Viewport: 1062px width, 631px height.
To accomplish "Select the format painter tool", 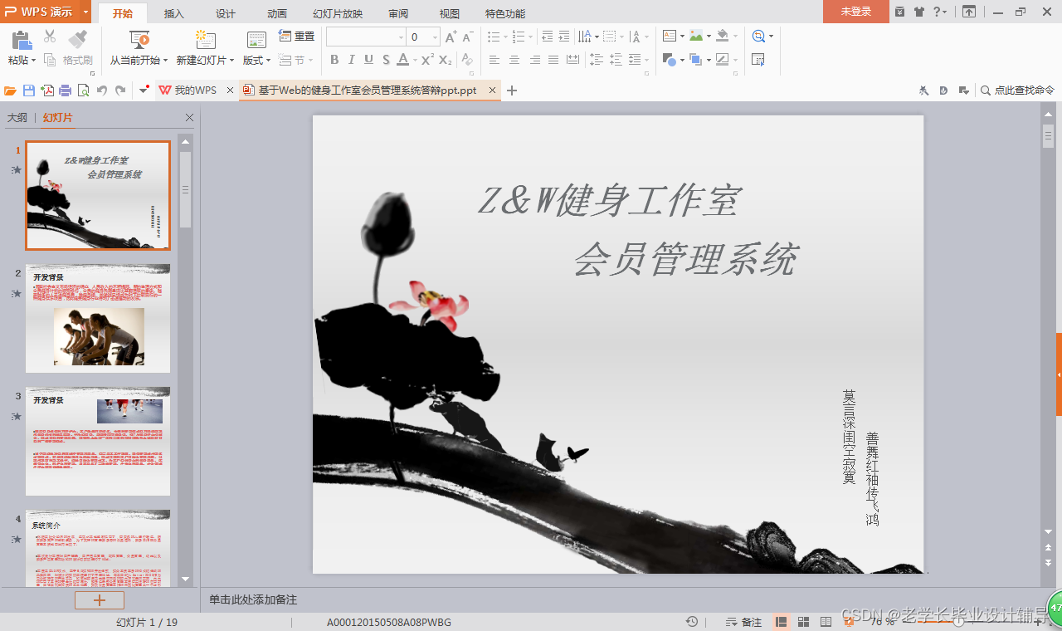I will click(x=77, y=46).
